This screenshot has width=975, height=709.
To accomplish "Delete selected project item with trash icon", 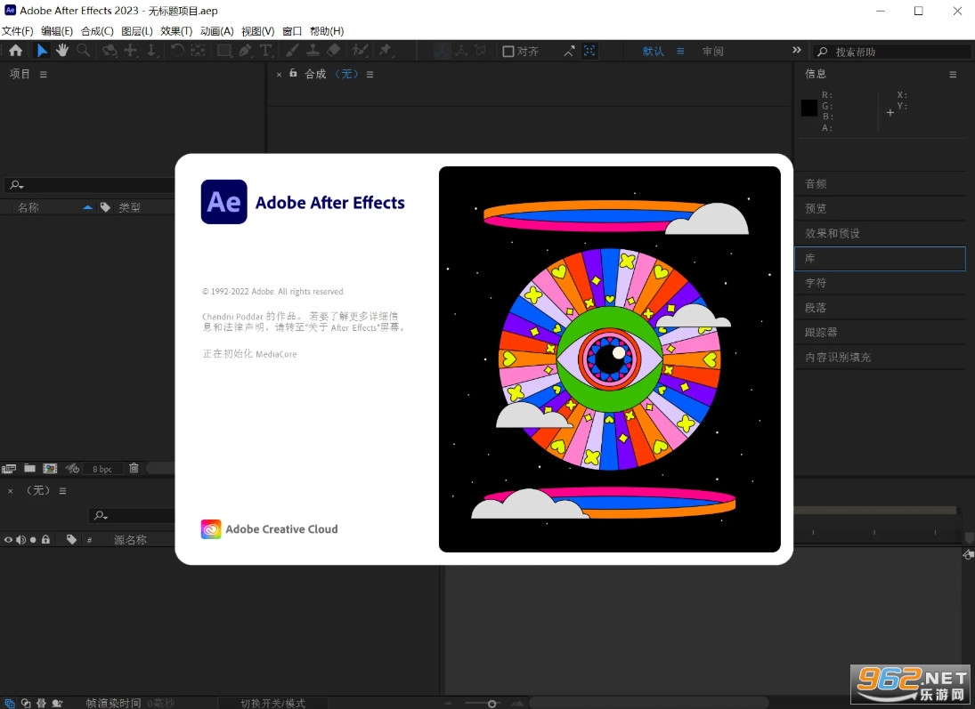I will coord(134,468).
